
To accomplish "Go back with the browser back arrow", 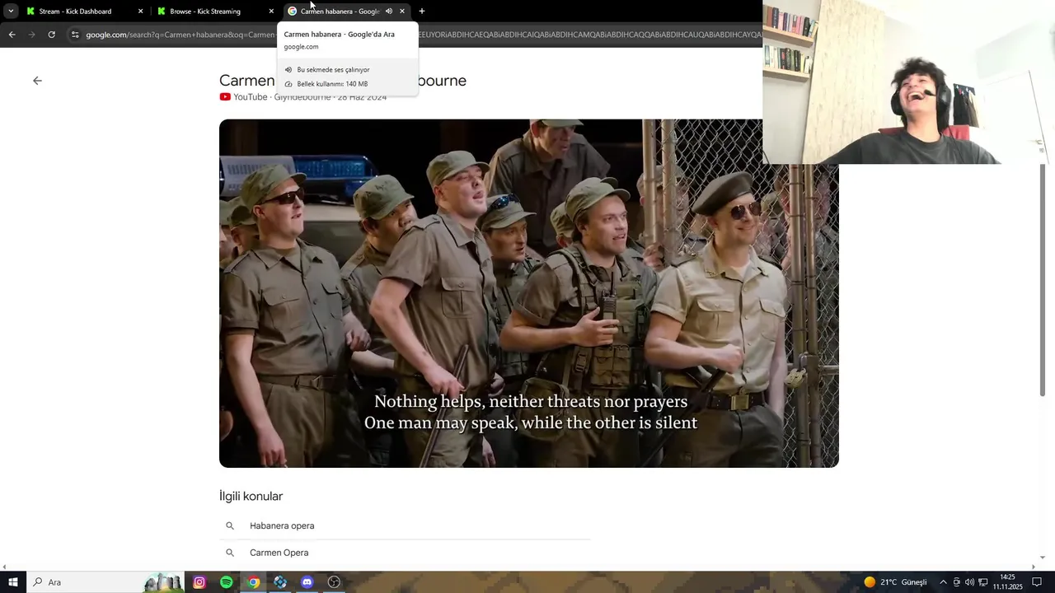I will coord(12,35).
